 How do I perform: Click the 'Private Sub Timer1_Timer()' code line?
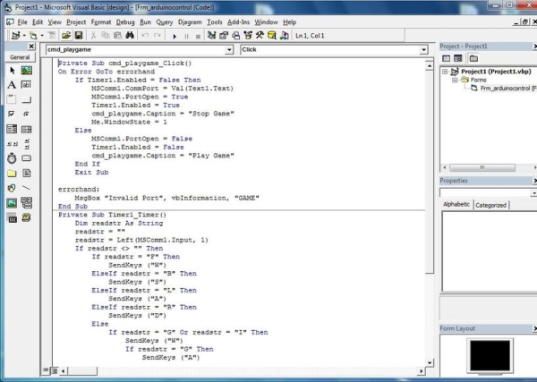(112, 215)
